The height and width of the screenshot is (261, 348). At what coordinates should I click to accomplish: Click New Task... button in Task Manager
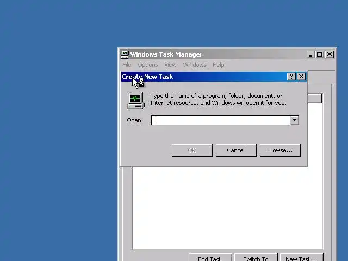301,257
